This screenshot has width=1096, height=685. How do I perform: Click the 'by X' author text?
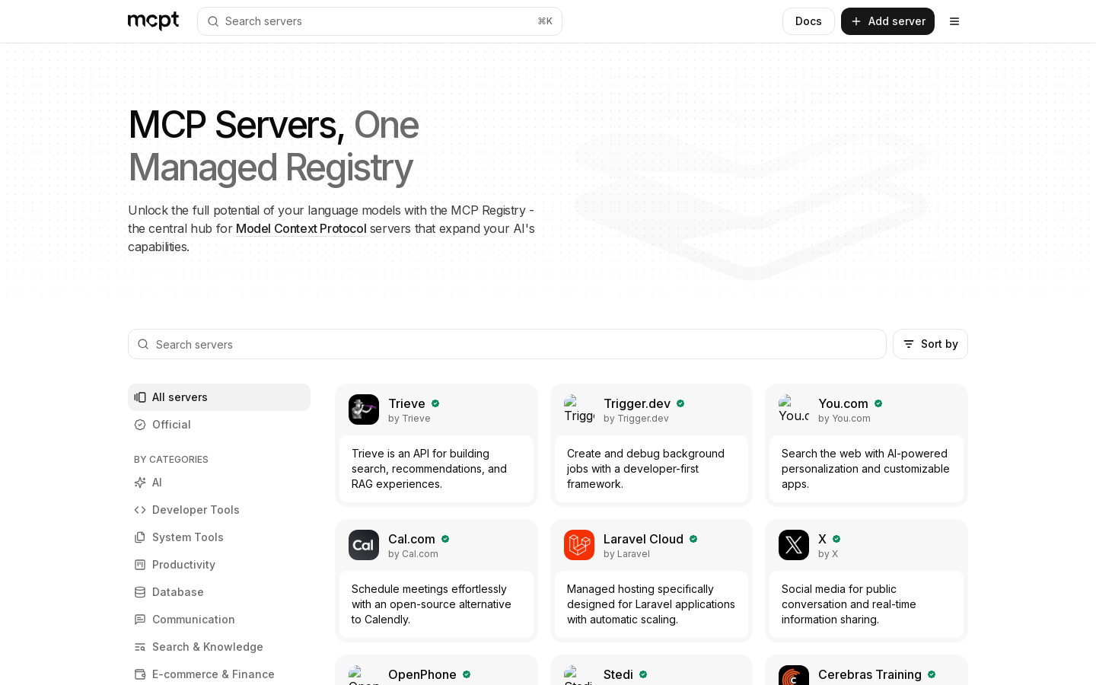(828, 554)
